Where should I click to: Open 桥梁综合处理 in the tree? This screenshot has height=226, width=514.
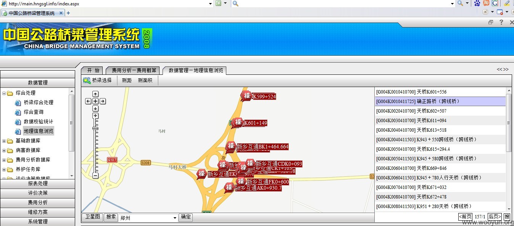pyautogui.click(x=38, y=102)
